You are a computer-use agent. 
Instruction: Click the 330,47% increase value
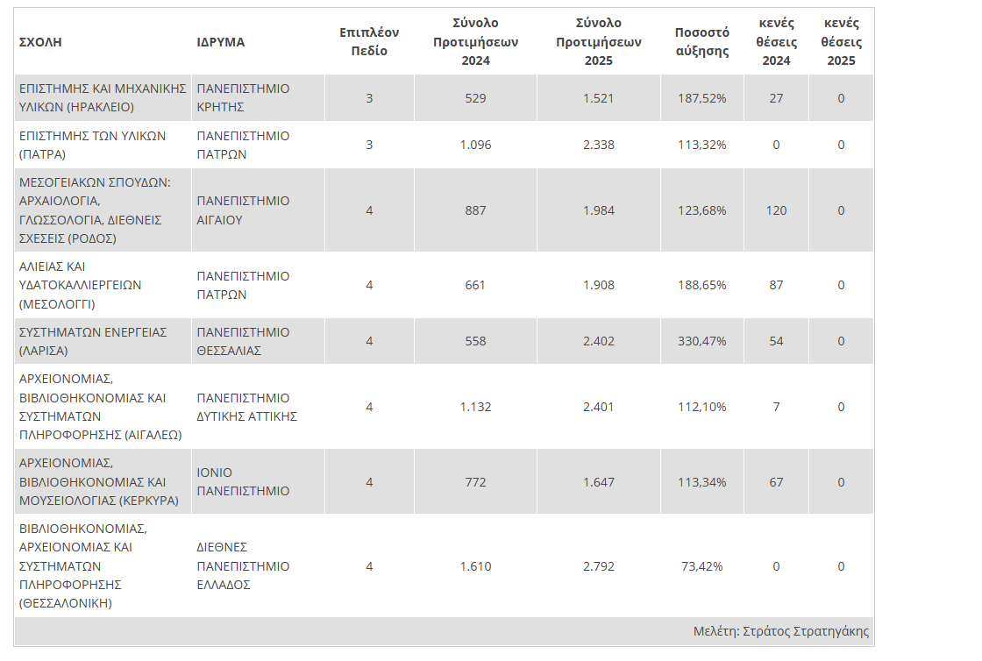(702, 341)
